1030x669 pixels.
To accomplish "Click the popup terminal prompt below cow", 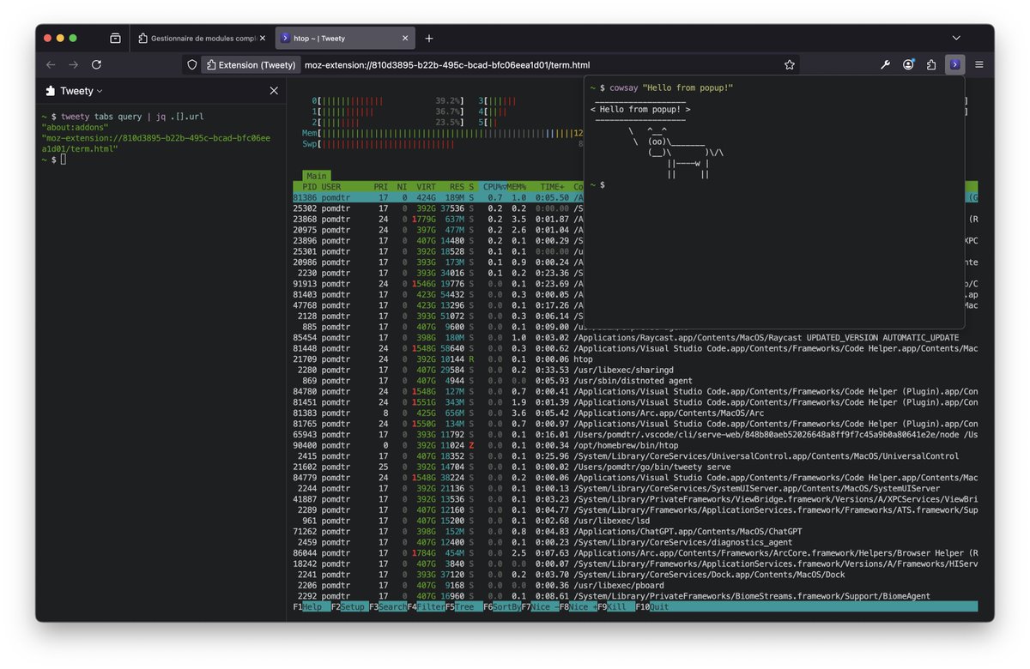I will 597,184.
